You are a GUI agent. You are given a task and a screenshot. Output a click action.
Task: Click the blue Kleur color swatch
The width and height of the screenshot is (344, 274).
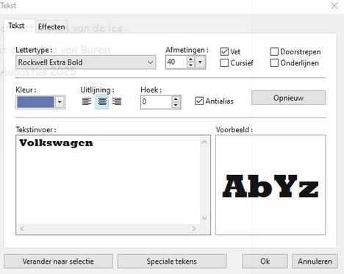click(x=35, y=102)
